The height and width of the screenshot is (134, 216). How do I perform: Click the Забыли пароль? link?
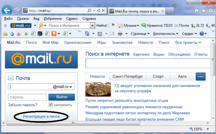[23, 105]
